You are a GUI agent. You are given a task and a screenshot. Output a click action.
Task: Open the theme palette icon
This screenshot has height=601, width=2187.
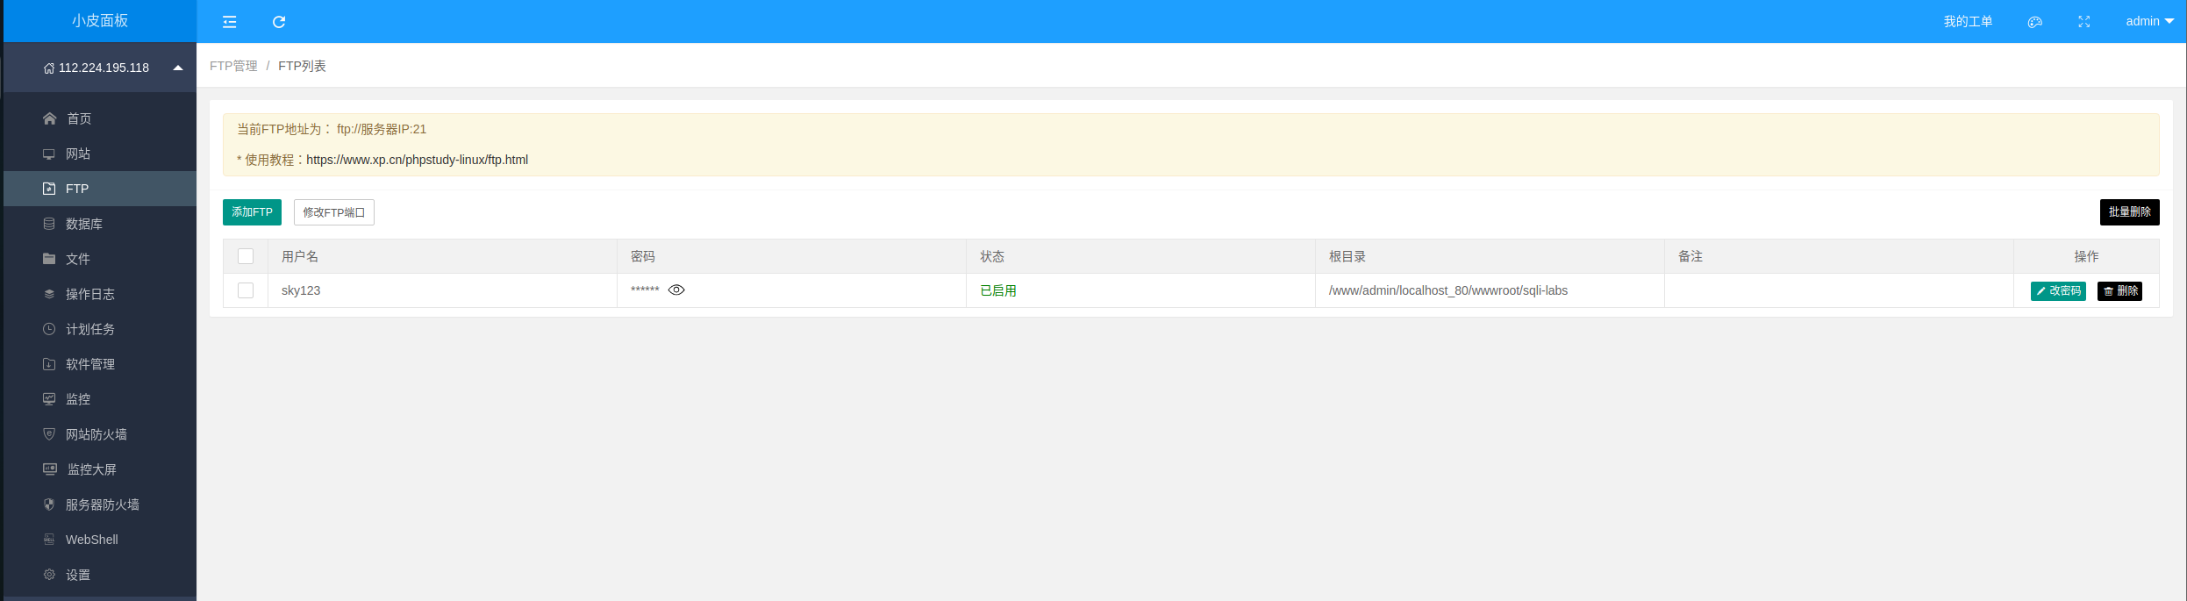pyautogui.click(x=2034, y=22)
